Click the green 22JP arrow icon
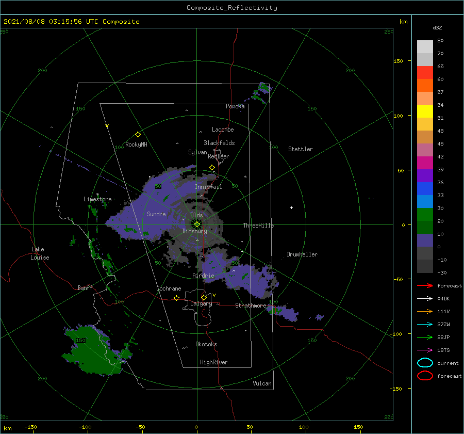Image resolution: width=464 pixels, height=434 pixels. coord(425,337)
